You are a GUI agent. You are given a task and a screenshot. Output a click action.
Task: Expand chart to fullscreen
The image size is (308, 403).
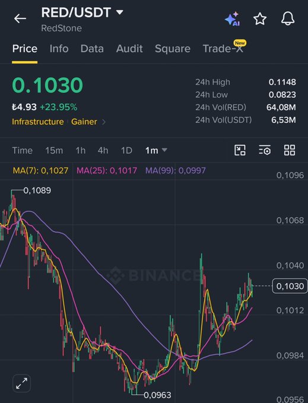tap(21, 383)
